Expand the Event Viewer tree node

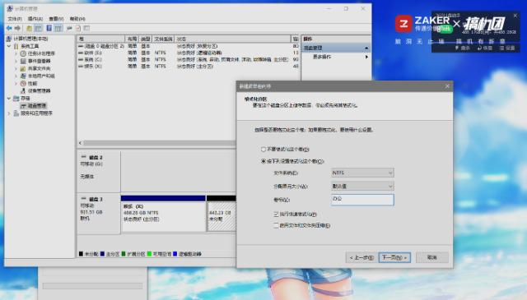click(16, 61)
